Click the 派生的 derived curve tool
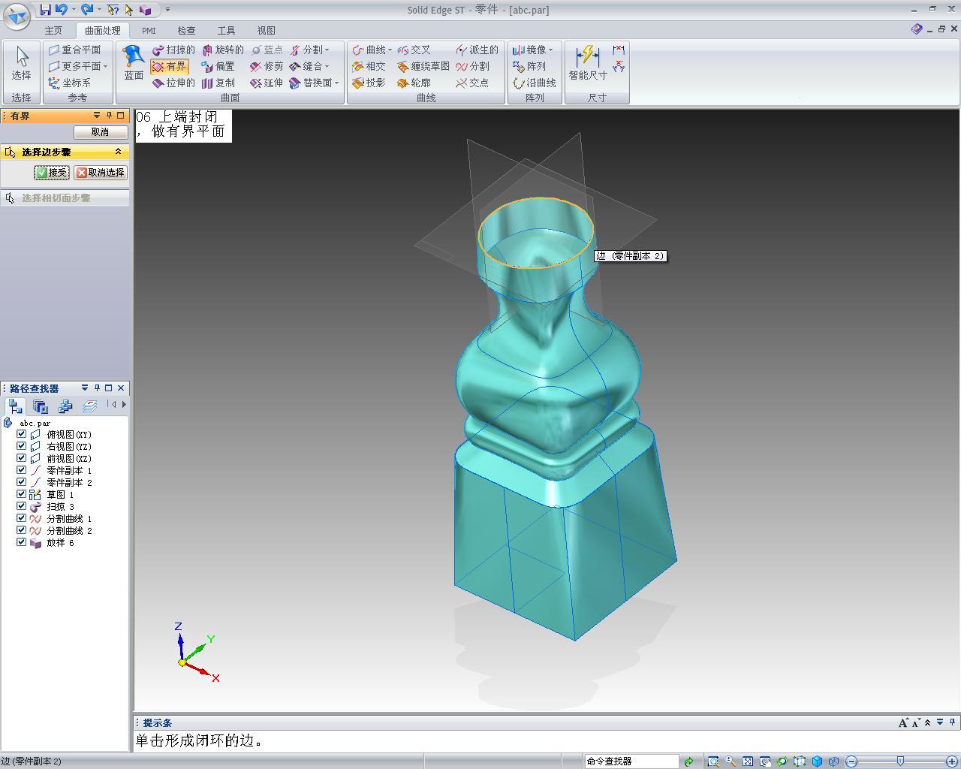Image resolution: width=961 pixels, height=769 pixels. point(477,50)
